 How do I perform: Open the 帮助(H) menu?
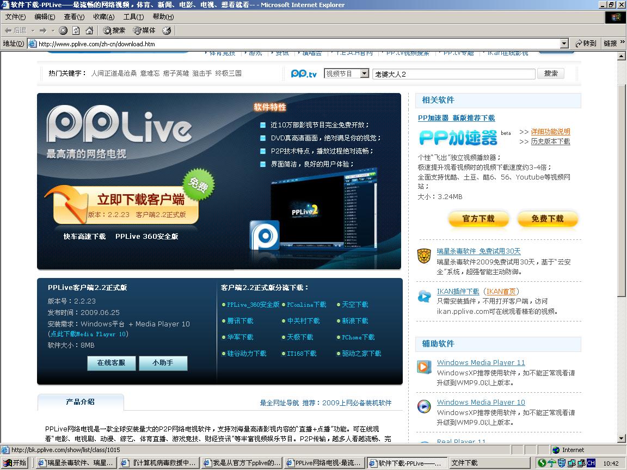click(163, 17)
